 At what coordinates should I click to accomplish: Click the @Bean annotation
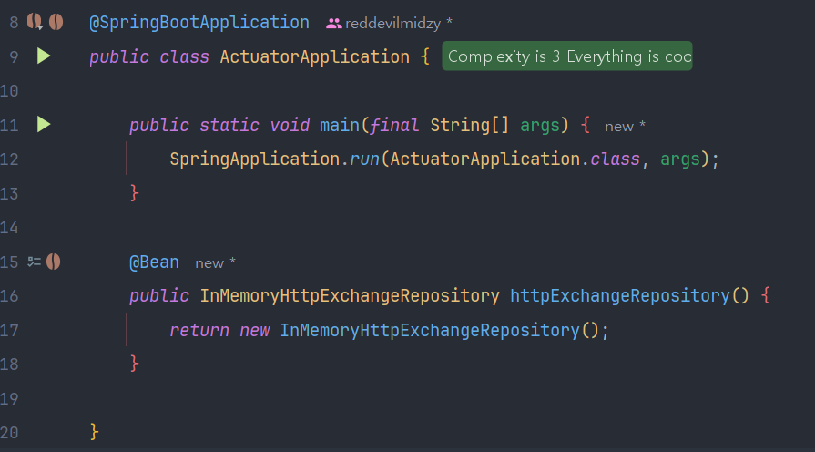pos(154,262)
